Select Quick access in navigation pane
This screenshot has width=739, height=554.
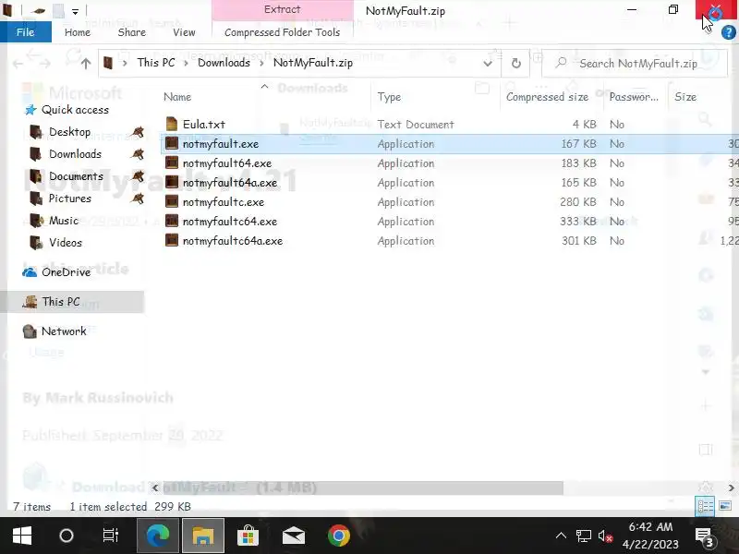tap(75, 110)
